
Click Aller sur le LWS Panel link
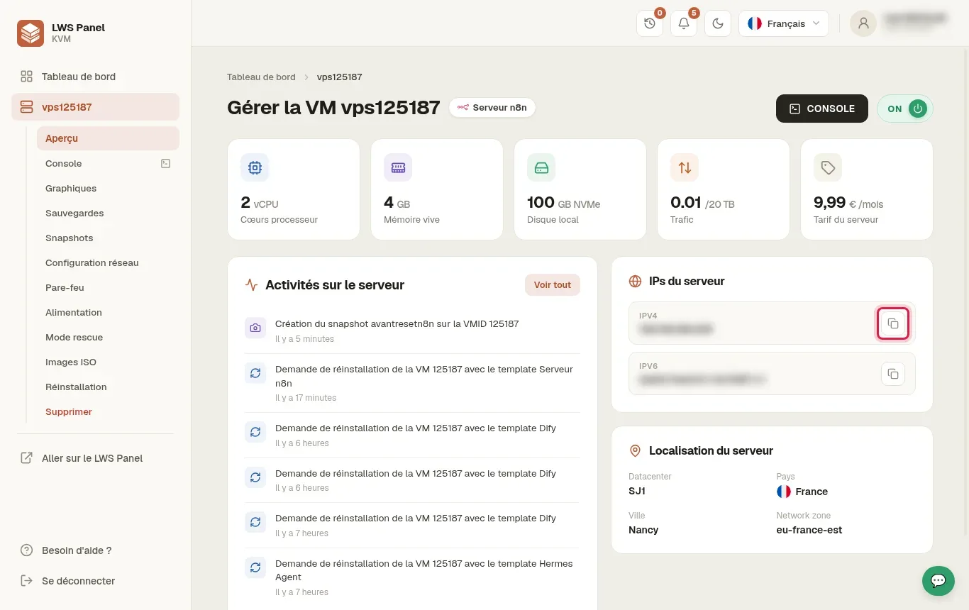[95, 458]
